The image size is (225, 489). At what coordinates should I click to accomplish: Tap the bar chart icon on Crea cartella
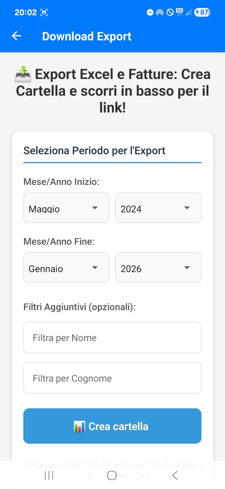[x=79, y=426]
